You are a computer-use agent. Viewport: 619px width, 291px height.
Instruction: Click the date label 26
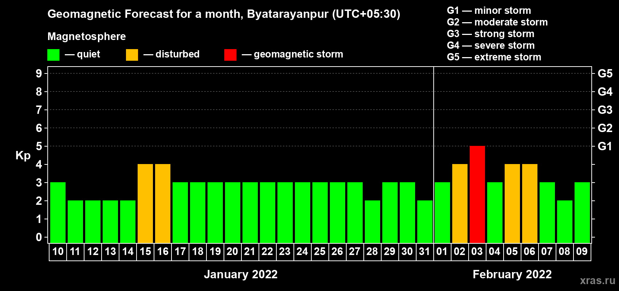[337, 252]
